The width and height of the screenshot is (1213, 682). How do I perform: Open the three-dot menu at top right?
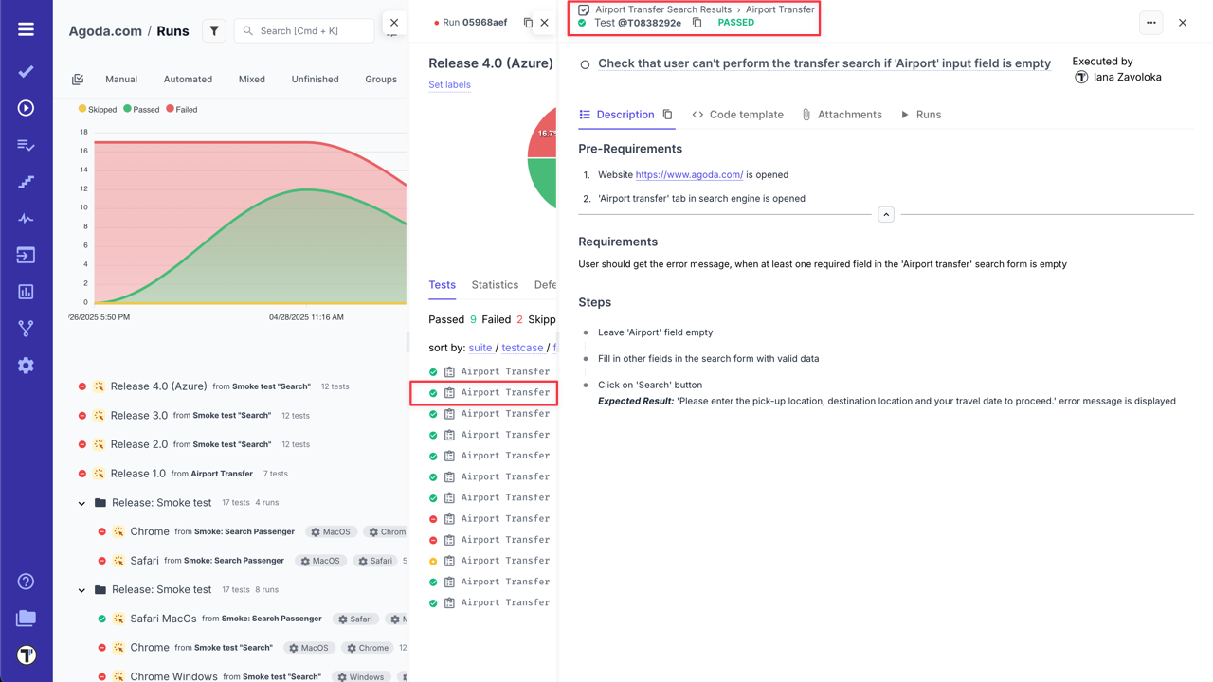[x=1150, y=22]
